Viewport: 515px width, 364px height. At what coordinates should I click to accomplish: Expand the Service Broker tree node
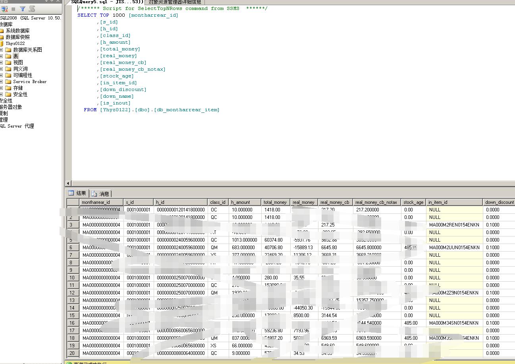[1, 81]
